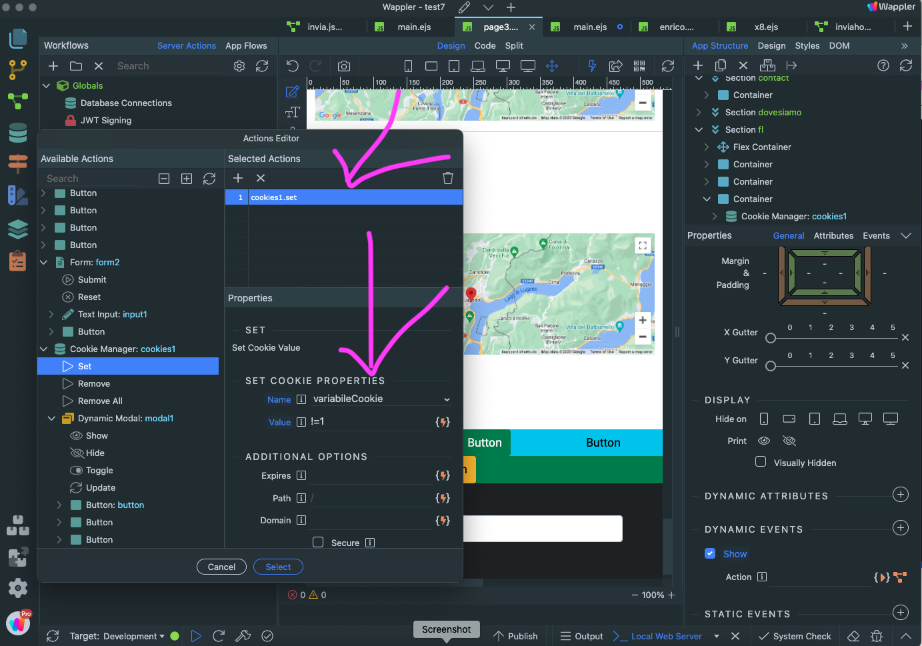
Task: Open the Database Manager icon in left sidebar
Action: click(18, 133)
